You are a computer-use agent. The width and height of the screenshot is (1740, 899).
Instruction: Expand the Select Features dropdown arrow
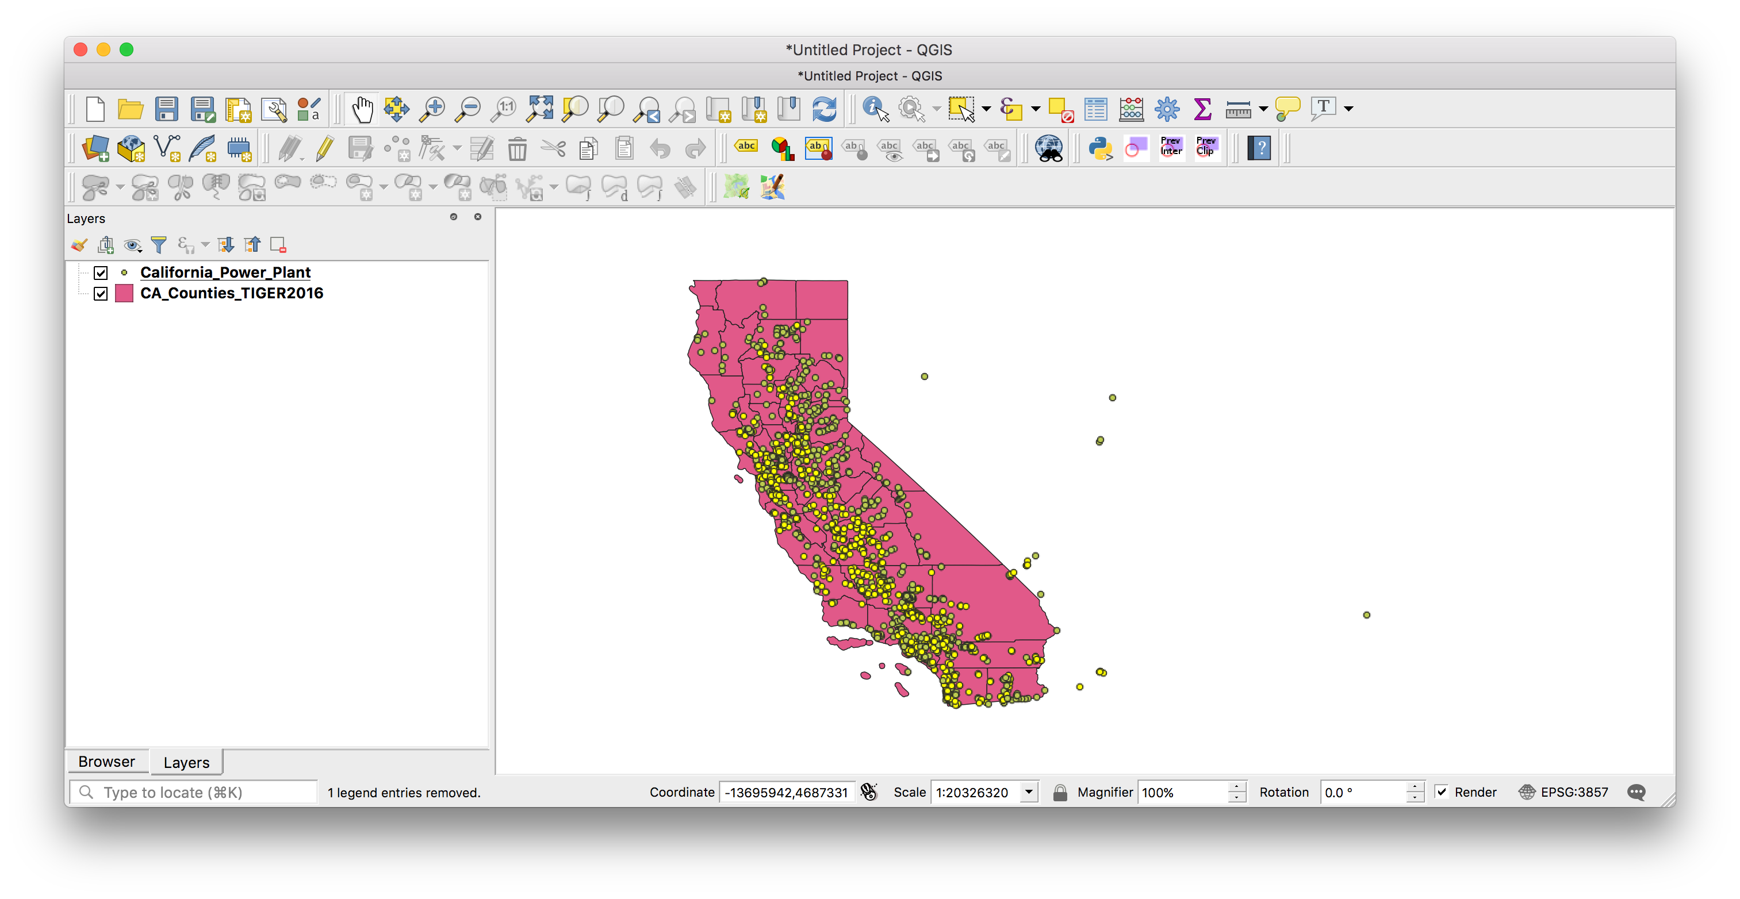click(x=985, y=108)
